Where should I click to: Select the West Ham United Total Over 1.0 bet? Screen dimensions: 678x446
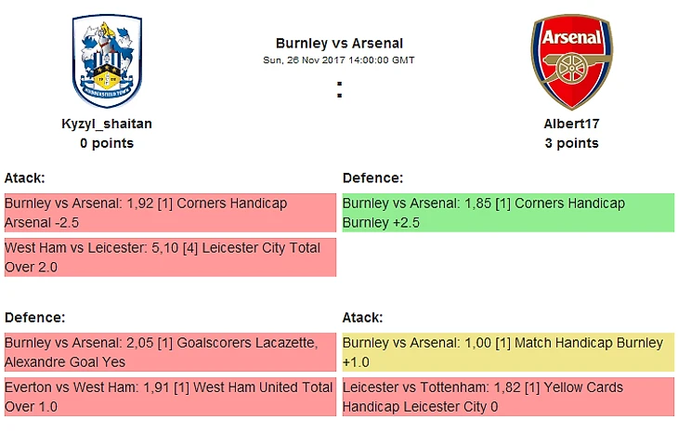point(169,397)
